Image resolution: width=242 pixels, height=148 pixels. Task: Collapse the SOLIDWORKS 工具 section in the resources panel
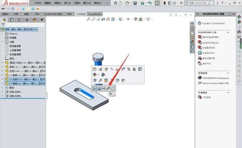[228, 32]
